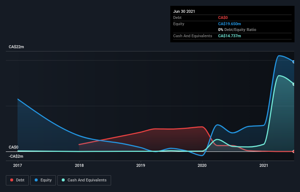The image size is (300, 192).
Task: Click the CA$22m axis label
Action: pyautogui.click(x=16, y=47)
